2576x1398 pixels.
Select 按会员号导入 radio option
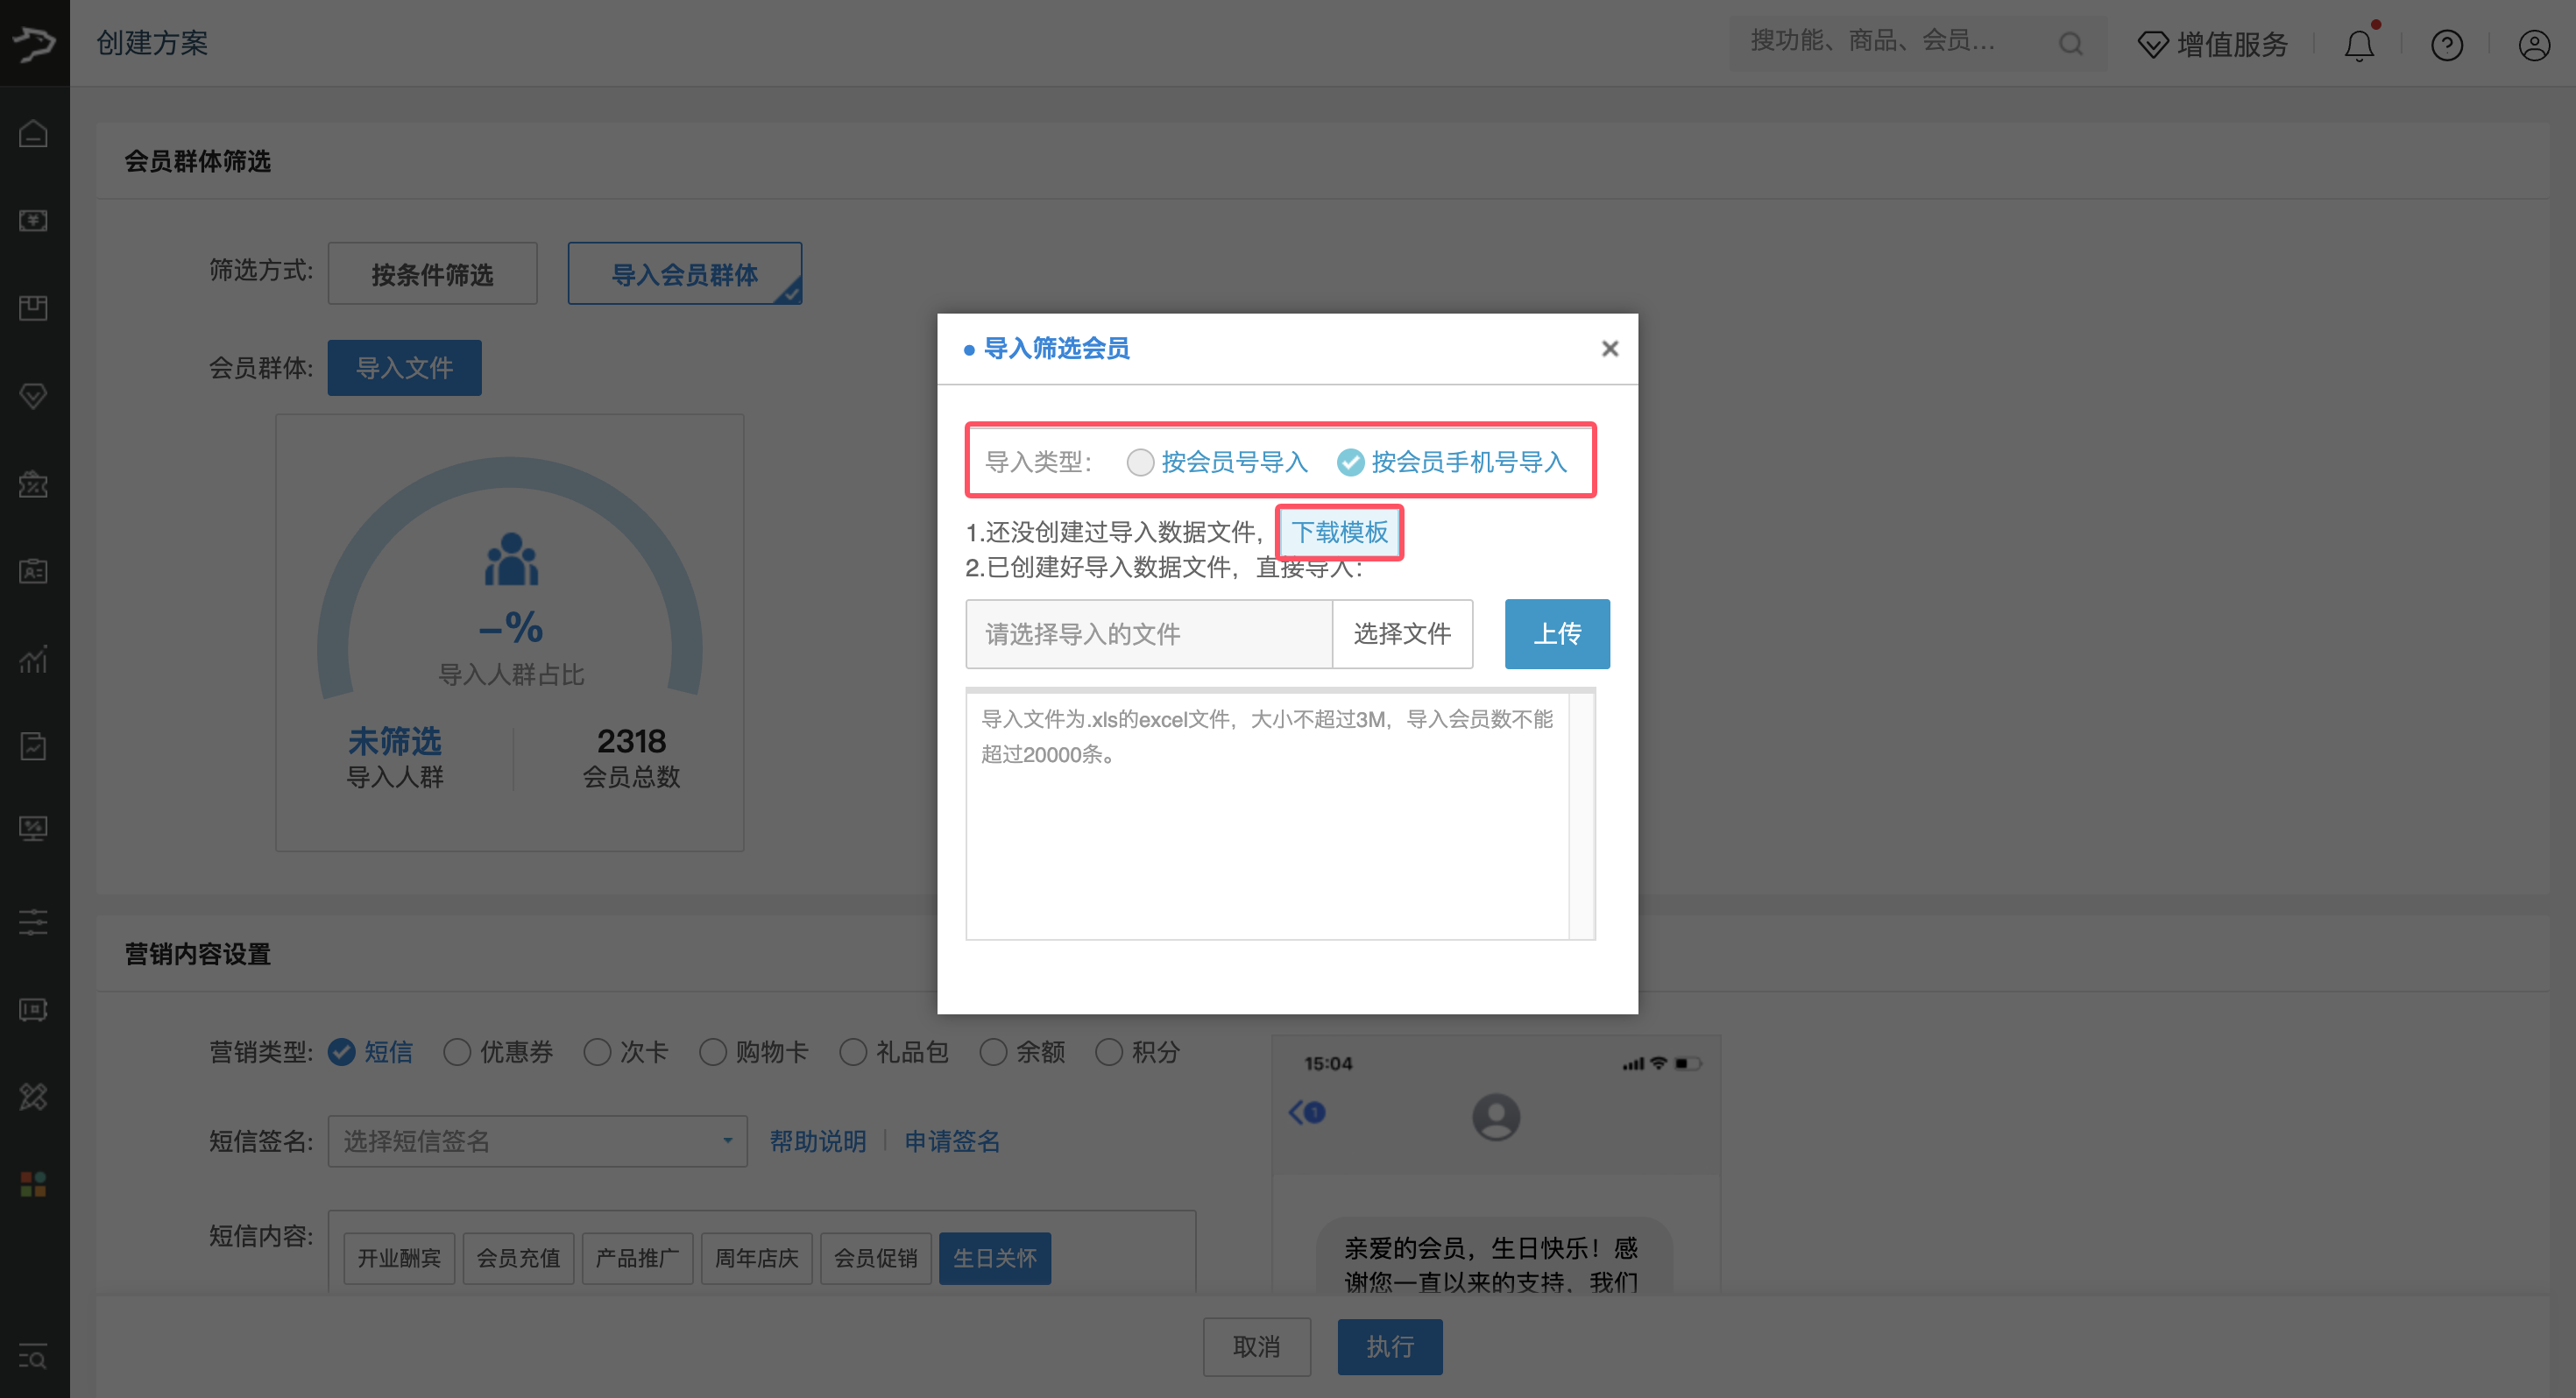pos(1140,462)
